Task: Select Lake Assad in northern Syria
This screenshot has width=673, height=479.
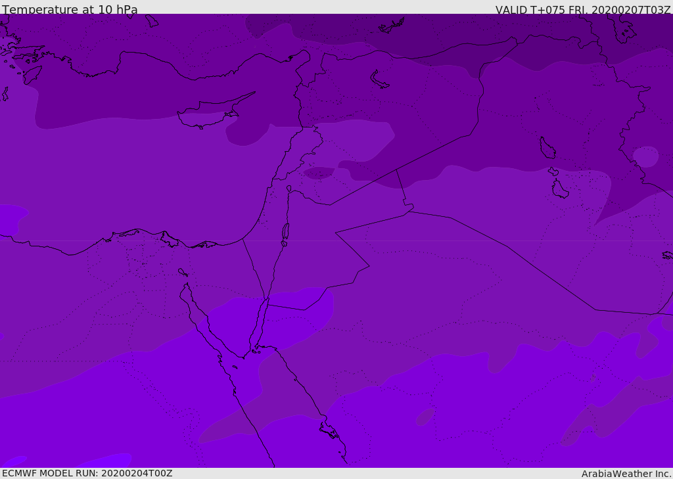Action: pyautogui.click(x=379, y=80)
